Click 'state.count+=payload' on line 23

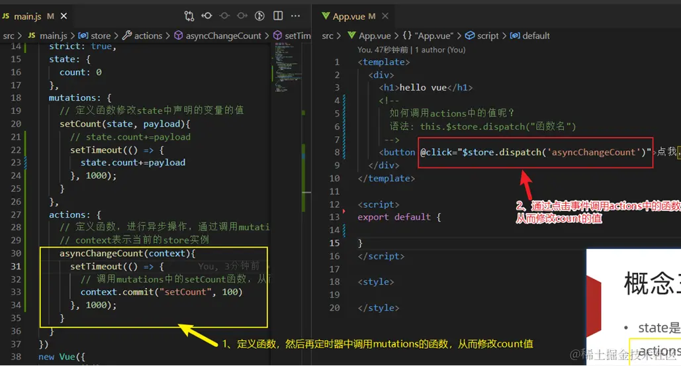133,162
